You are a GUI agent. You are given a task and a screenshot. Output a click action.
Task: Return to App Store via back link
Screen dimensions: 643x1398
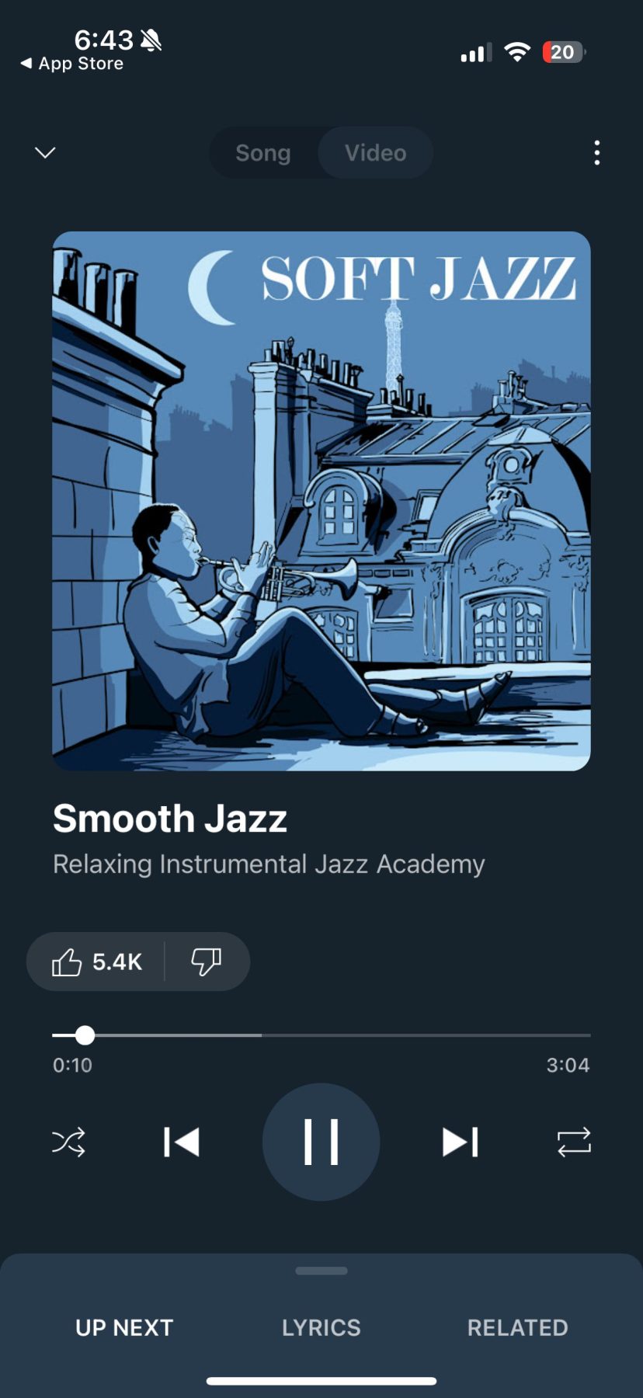(72, 64)
